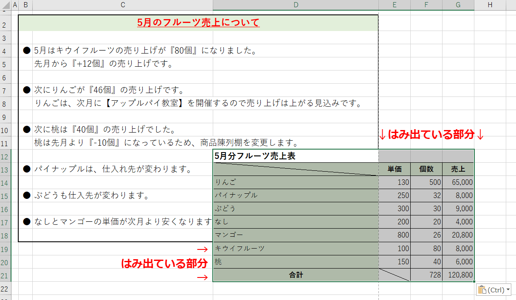Select column F header
This screenshot has width=516, height=300.
pyautogui.click(x=426, y=5)
